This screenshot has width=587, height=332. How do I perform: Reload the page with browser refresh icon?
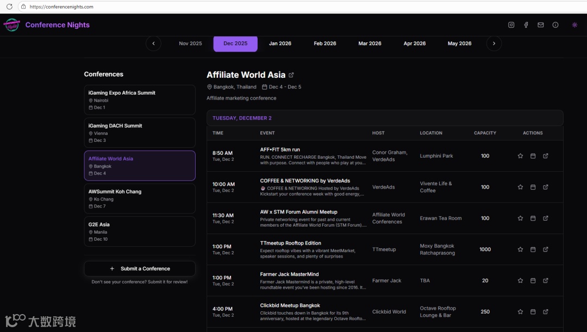click(x=9, y=7)
